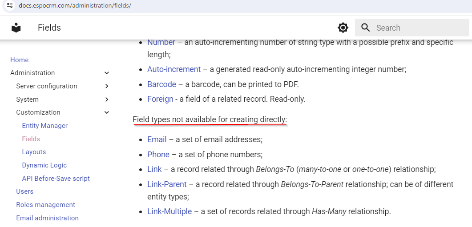Click the site info icon in address bar

pyautogui.click(x=10, y=6)
